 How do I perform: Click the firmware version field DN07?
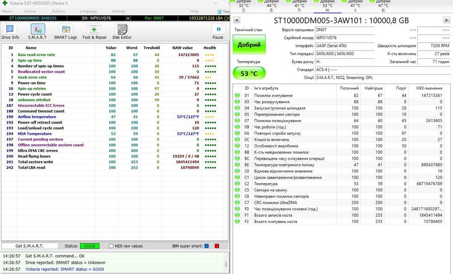point(345,30)
